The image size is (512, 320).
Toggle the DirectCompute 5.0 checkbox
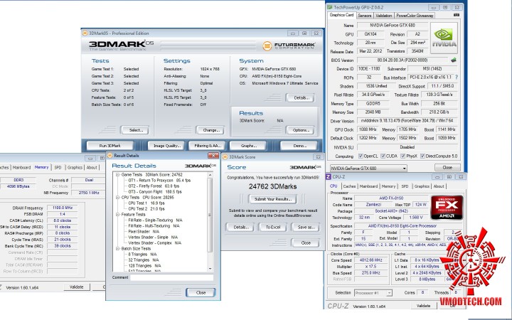coord(422,156)
